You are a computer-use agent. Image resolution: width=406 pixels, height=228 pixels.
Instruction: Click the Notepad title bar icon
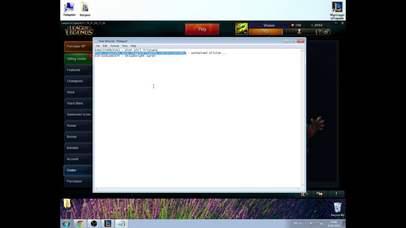click(97, 41)
